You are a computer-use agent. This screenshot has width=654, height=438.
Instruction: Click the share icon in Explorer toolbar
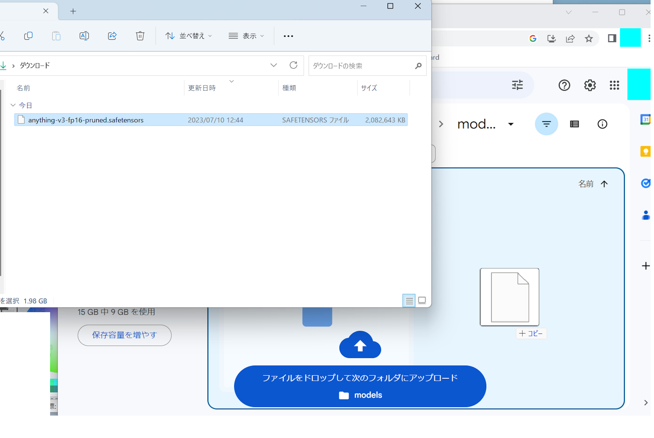pos(112,36)
